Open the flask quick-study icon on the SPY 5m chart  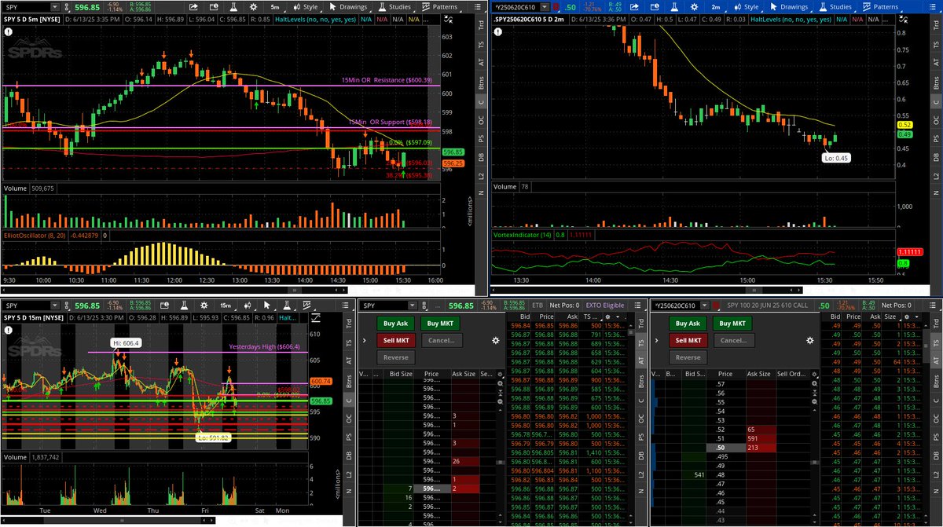pos(233,7)
